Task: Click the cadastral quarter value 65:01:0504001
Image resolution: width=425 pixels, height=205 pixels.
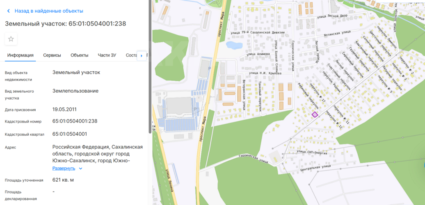Action: 70,134
